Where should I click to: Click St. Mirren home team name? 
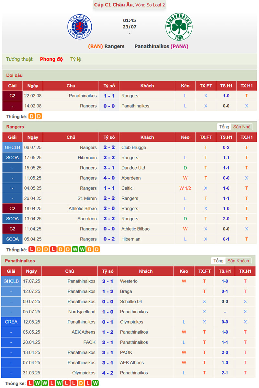(x=87, y=198)
